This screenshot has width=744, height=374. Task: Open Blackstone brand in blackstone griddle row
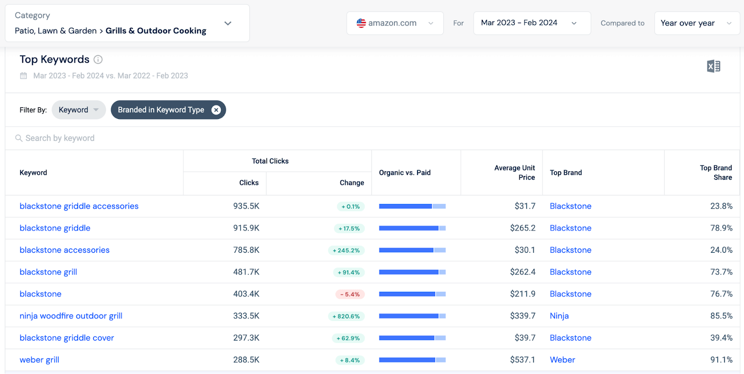[x=571, y=228]
